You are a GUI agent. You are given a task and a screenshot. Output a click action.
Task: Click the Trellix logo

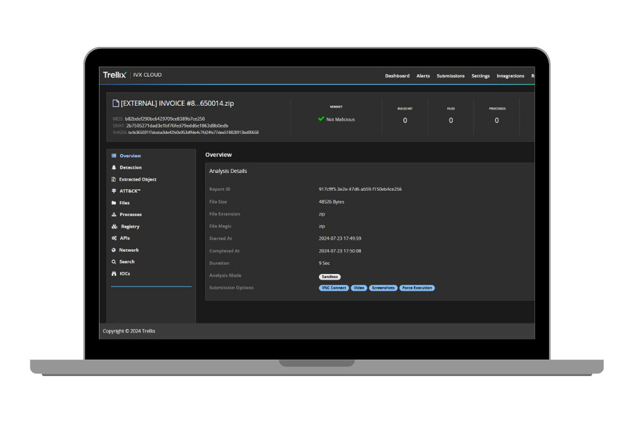click(115, 75)
